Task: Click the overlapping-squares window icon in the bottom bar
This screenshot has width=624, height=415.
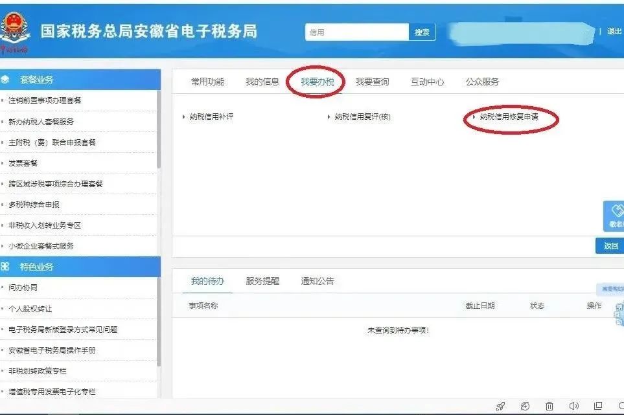Action: [597, 406]
